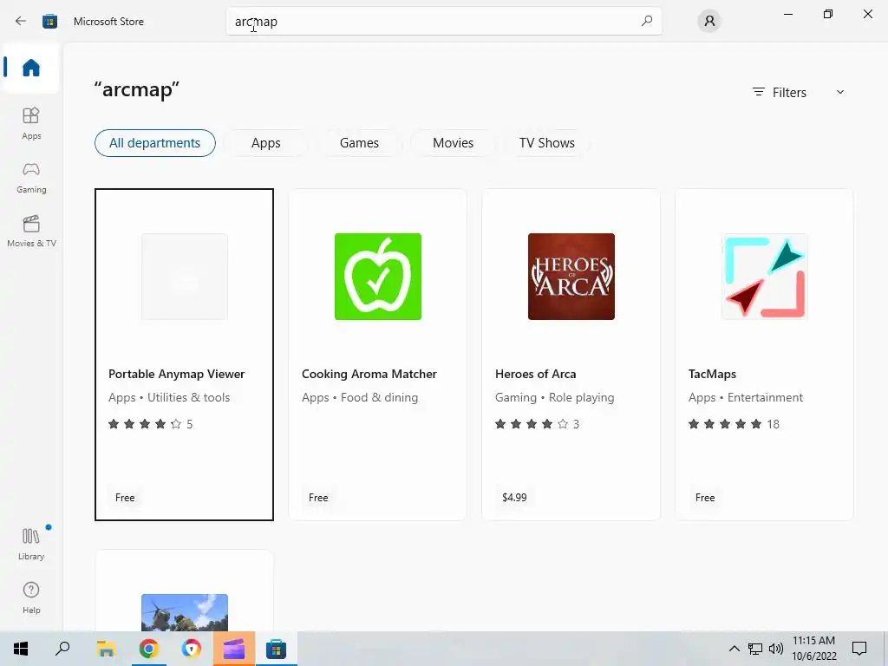
Task: Open the helicopter game thumbnail at bottom
Action: click(x=185, y=612)
